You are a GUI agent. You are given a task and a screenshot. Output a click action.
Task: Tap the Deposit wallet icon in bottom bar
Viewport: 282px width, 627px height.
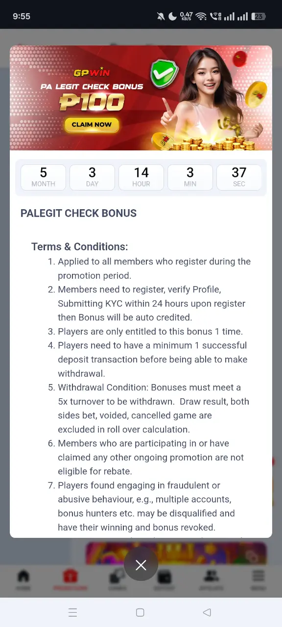(164, 580)
